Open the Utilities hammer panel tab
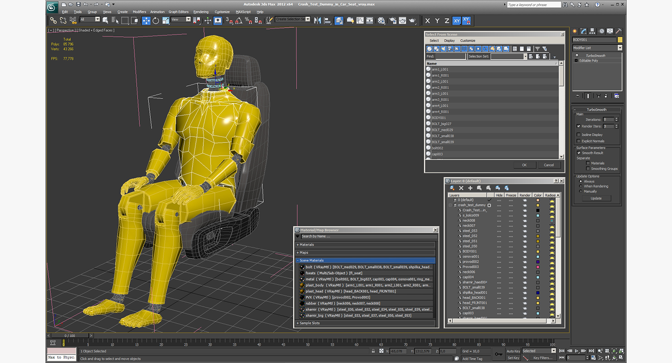This screenshot has width=672, height=363. [x=618, y=31]
